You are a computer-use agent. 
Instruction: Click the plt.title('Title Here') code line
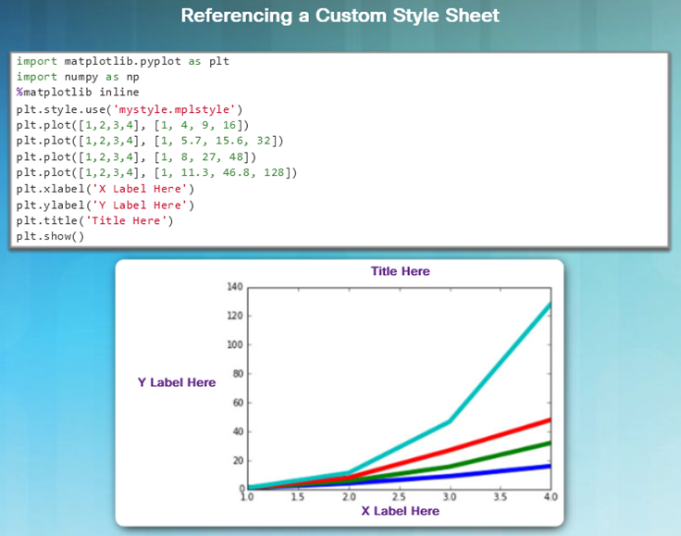tap(94, 220)
